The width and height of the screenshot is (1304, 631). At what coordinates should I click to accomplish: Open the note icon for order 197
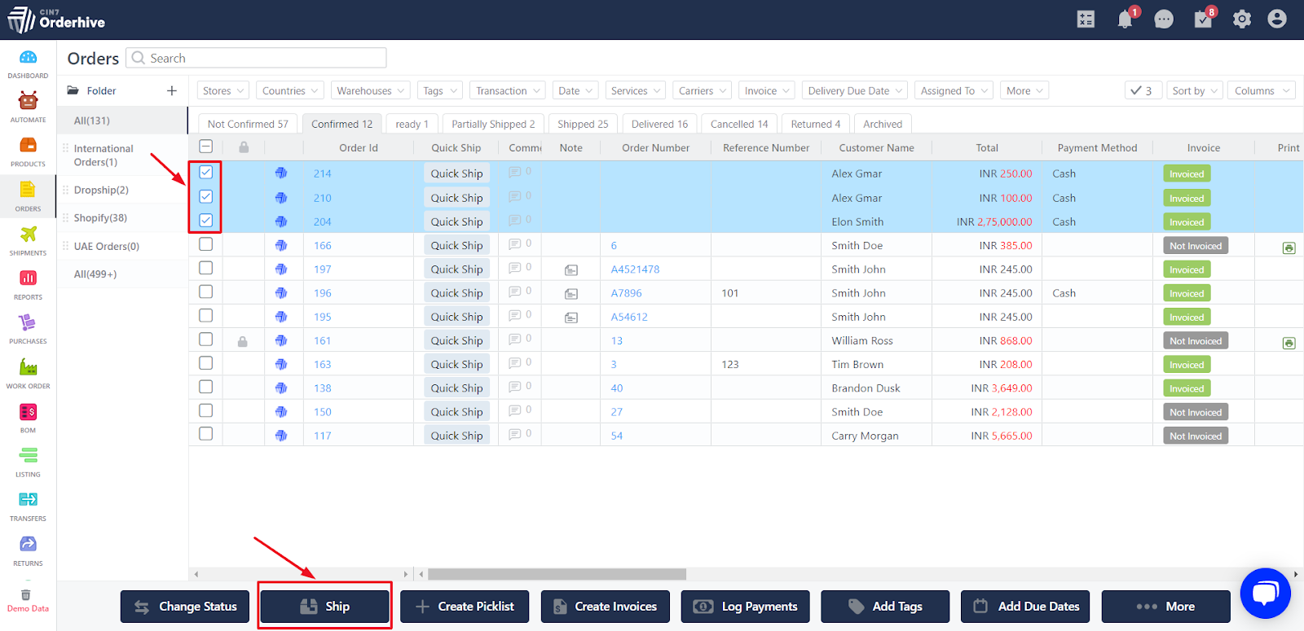tap(571, 270)
